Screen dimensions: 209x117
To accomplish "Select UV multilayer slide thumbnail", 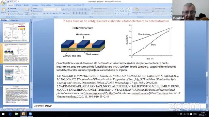I will pos(16,74).
